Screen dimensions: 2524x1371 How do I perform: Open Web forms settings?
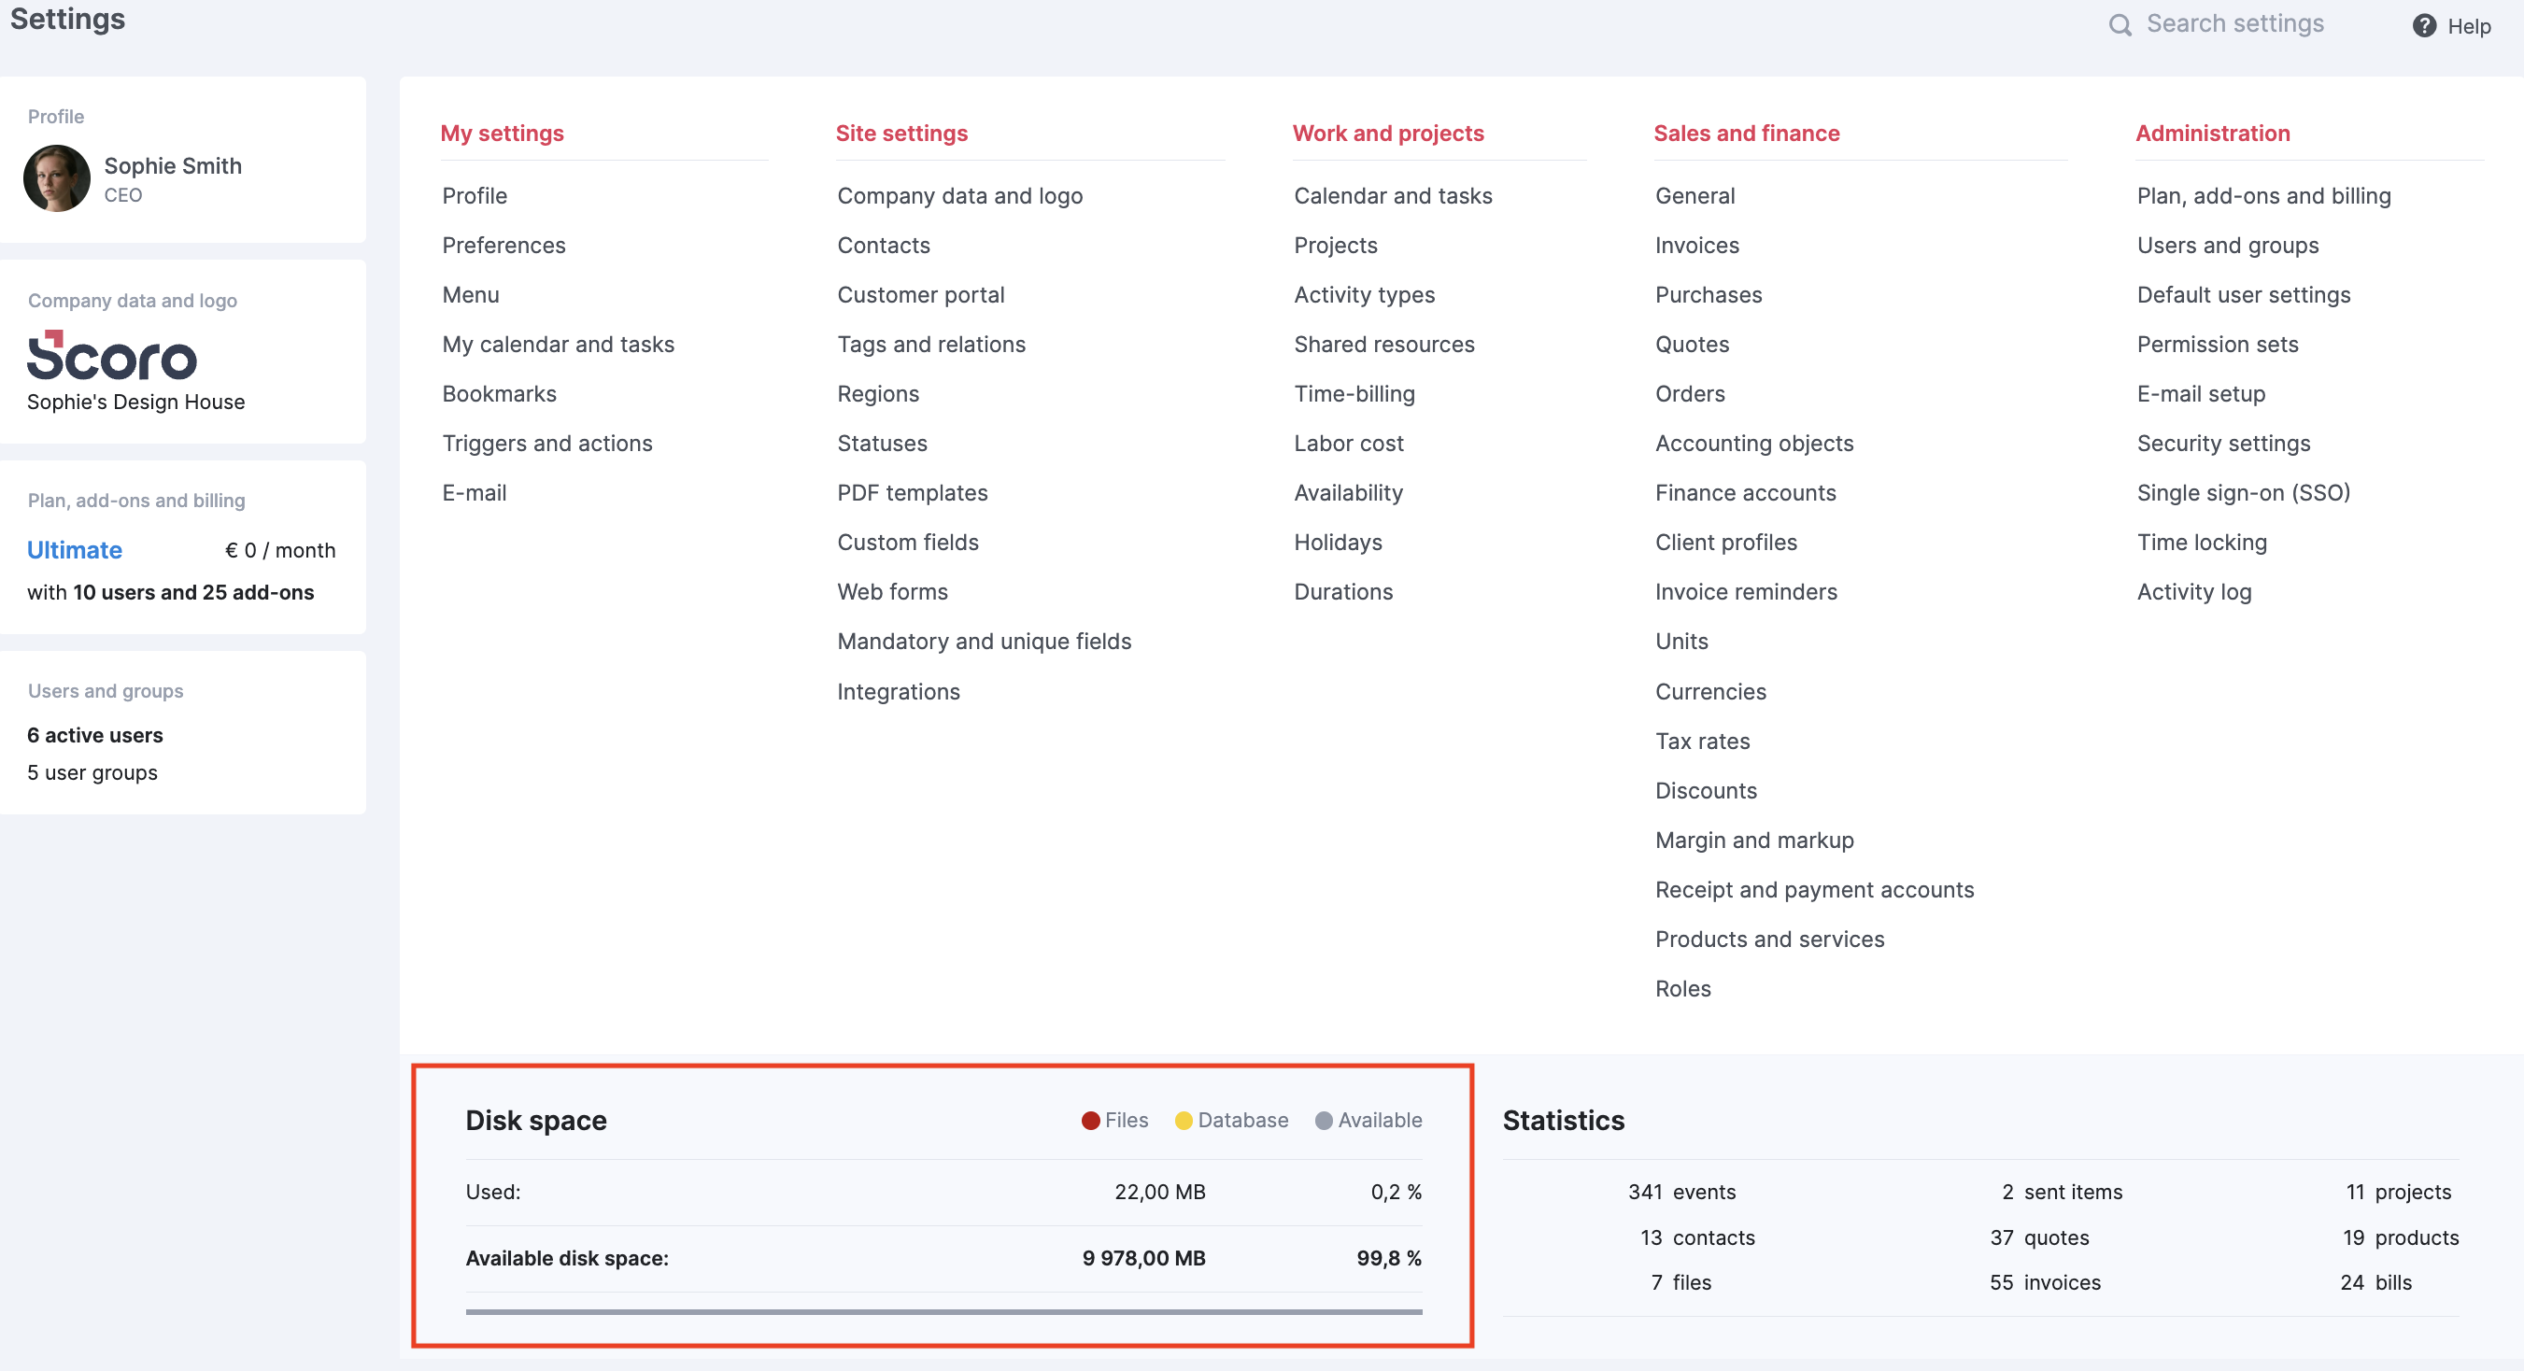(x=892, y=591)
